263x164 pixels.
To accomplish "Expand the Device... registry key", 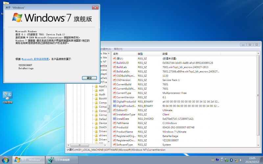I will tap(93, 123).
